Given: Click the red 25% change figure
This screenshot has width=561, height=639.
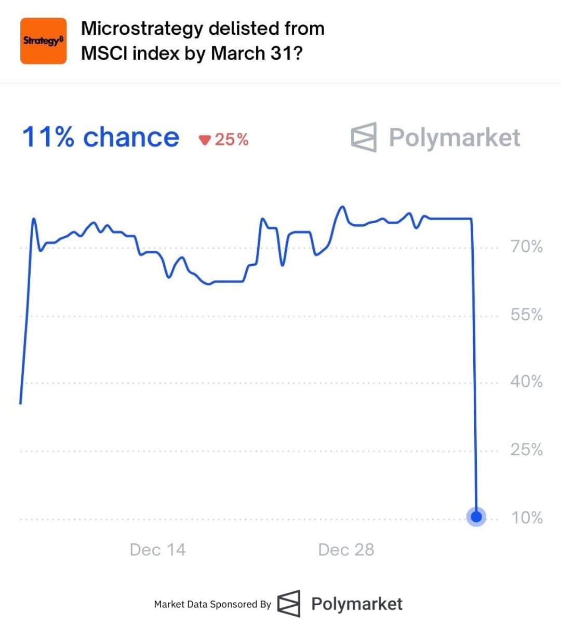Looking at the screenshot, I should coord(232,140).
